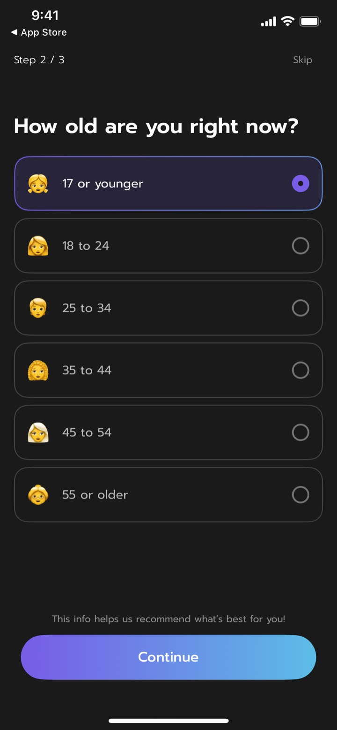
Task: Tap the back arrow to App Store
Action: pos(14,32)
